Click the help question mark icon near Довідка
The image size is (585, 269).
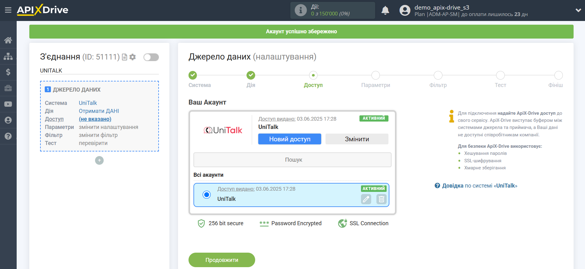[437, 186]
